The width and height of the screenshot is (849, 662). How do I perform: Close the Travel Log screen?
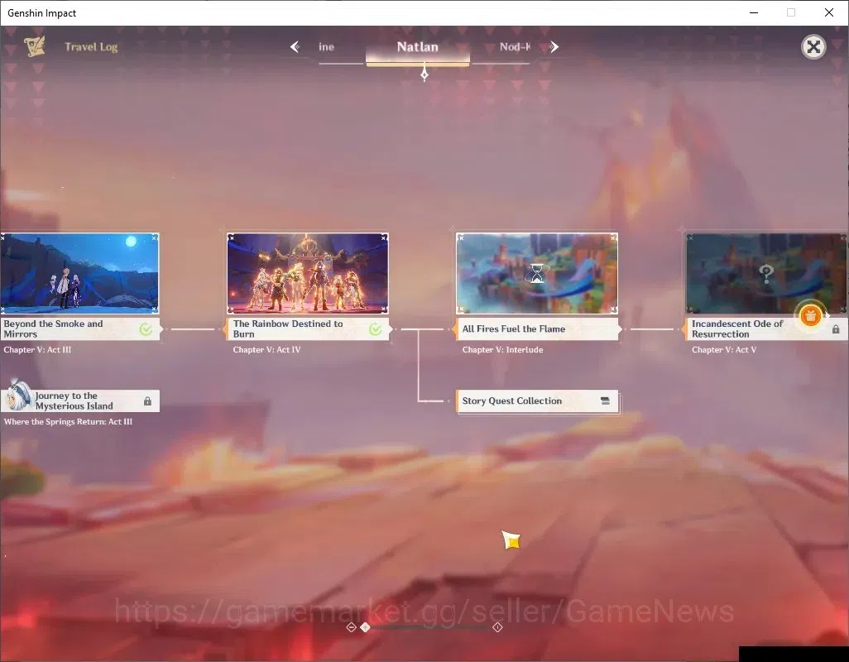coord(813,47)
